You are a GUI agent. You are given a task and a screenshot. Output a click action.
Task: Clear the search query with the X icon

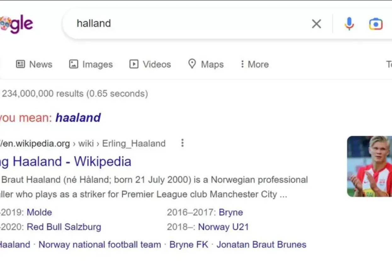click(316, 24)
